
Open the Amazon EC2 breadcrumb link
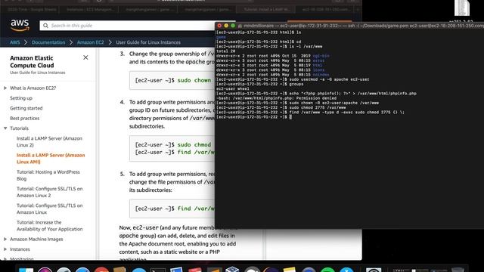91,42
